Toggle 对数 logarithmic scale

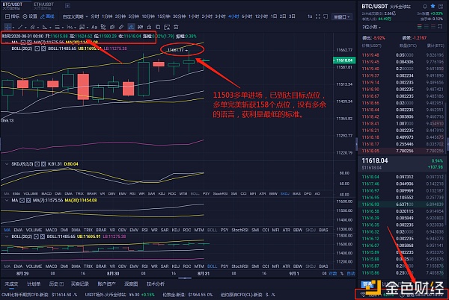coord(332,273)
